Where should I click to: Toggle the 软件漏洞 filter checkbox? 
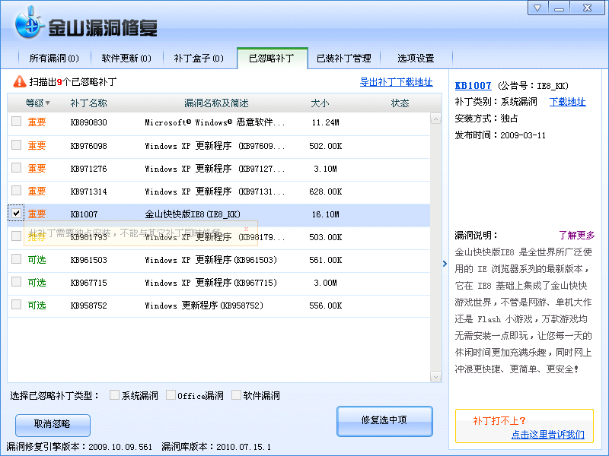236,394
